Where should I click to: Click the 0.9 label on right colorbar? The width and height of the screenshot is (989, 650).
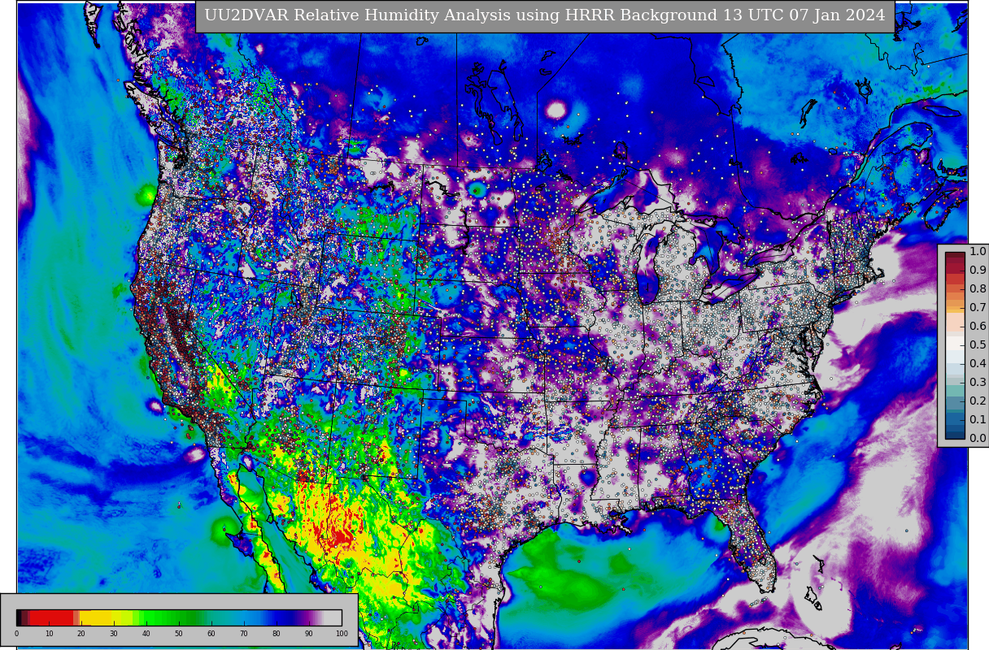[978, 271]
